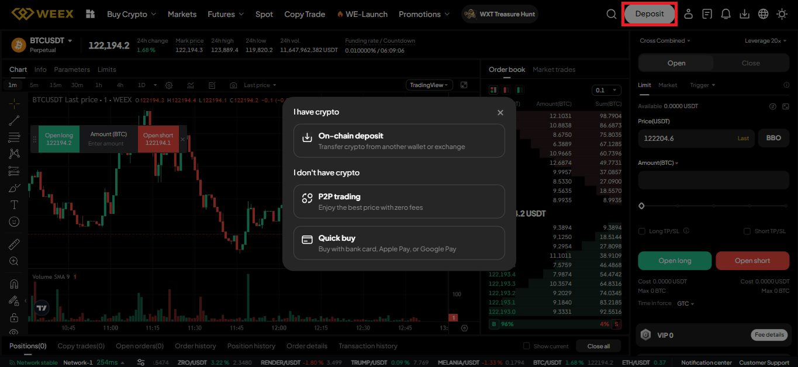Open chart settings gear icon
The height and width of the screenshot is (367, 798).
169,85
